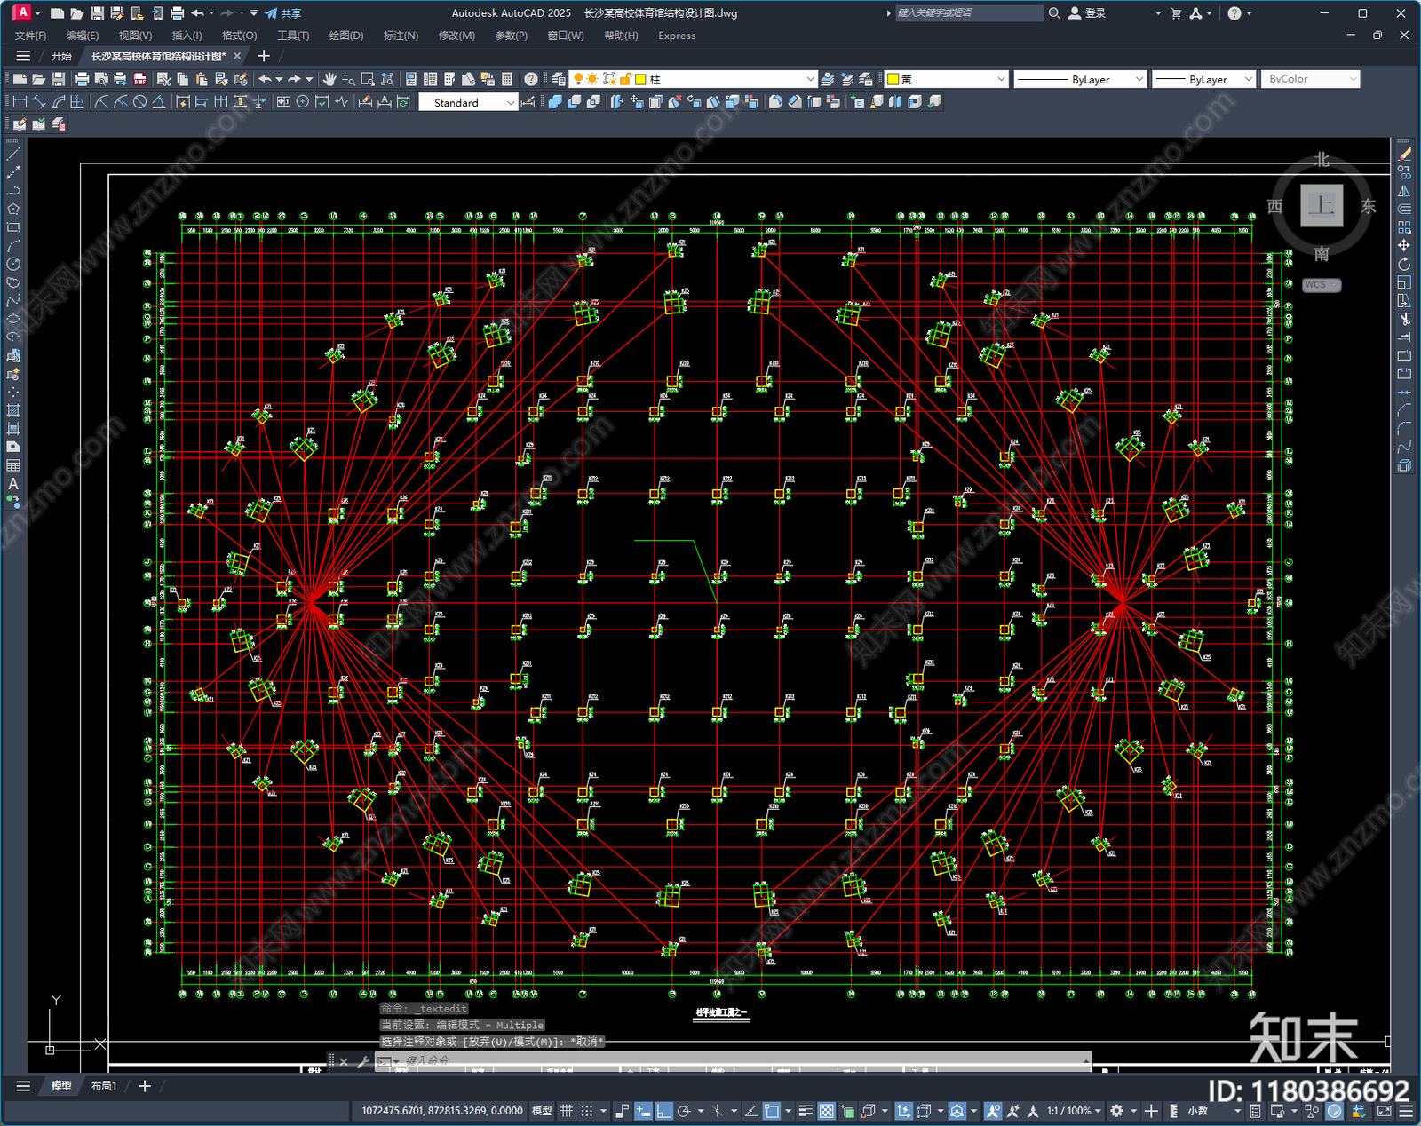The height and width of the screenshot is (1126, 1421).
Task: Select the Move tool in Modify toolbar
Action: [1404, 245]
